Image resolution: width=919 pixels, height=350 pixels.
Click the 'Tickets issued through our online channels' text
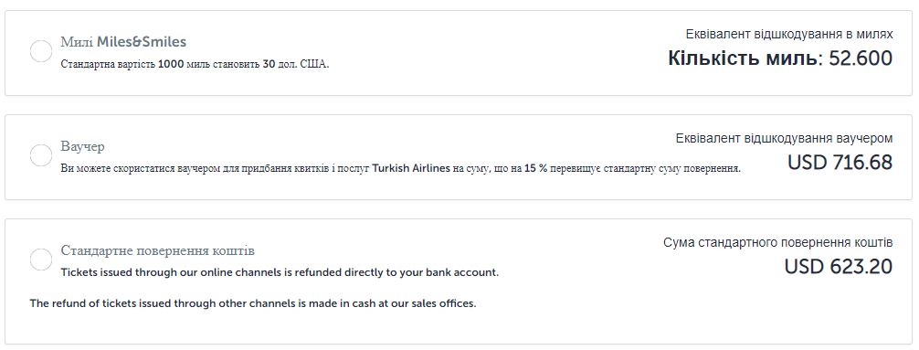pyautogui.click(x=158, y=272)
